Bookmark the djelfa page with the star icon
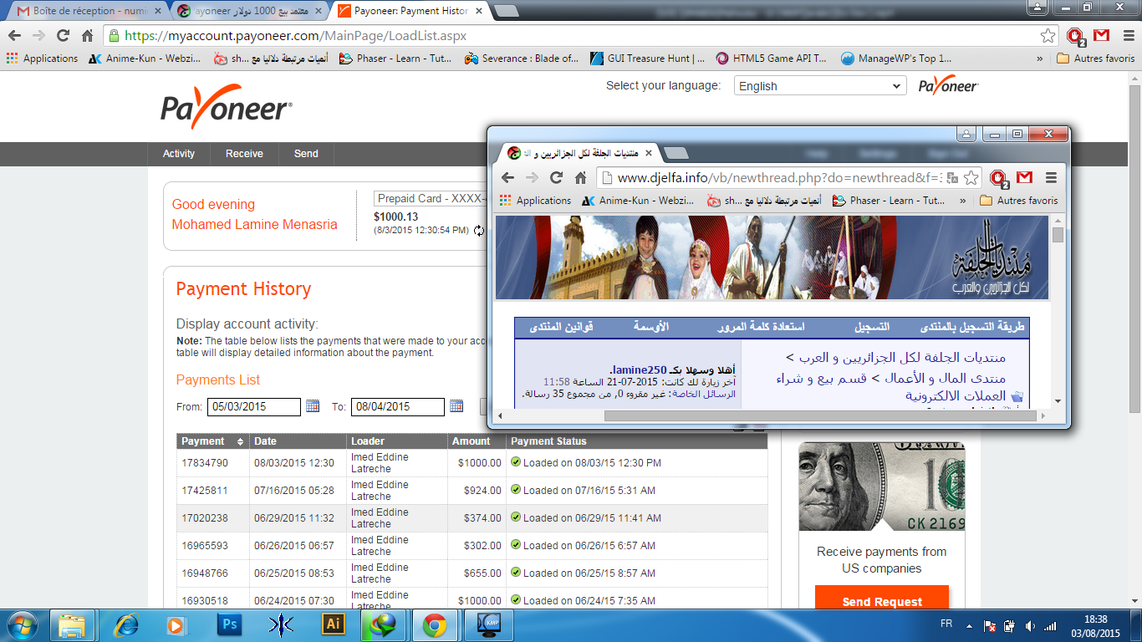This screenshot has width=1142, height=642. click(971, 178)
